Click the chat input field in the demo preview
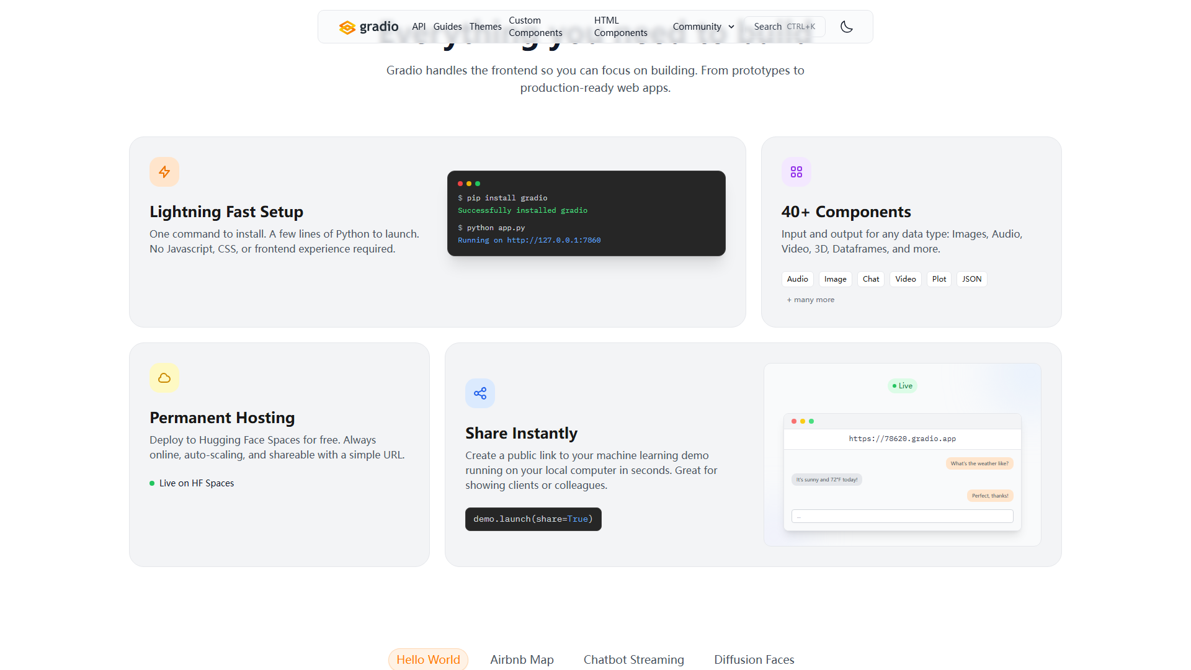This screenshot has height=670, width=1191. click(903, 516)
